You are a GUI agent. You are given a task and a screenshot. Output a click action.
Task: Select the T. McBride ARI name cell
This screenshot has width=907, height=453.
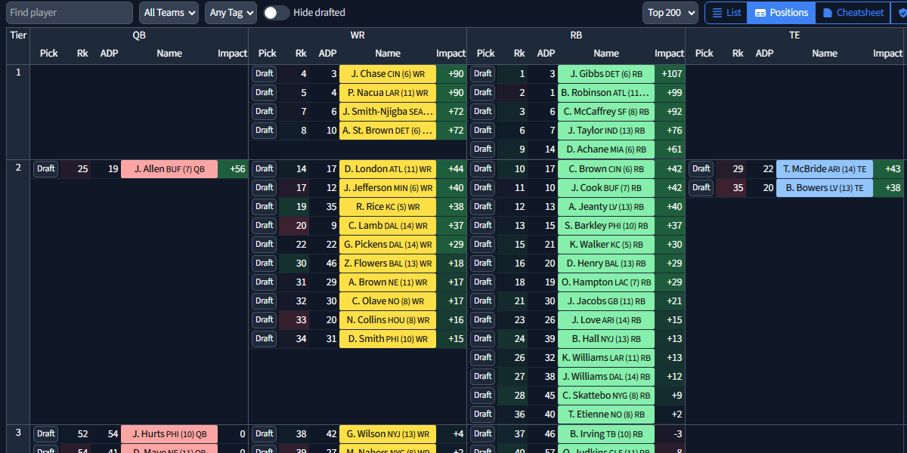pyautogui.click(x=825, y=169)
